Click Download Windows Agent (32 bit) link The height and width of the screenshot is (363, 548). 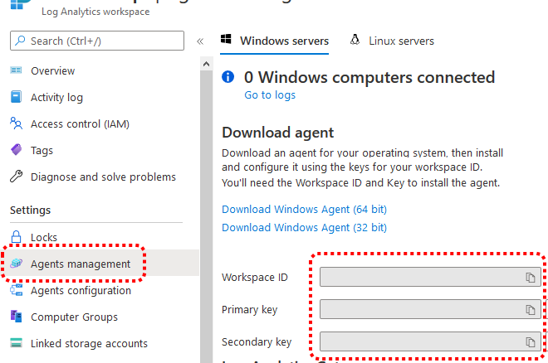(x=305, y=227)
